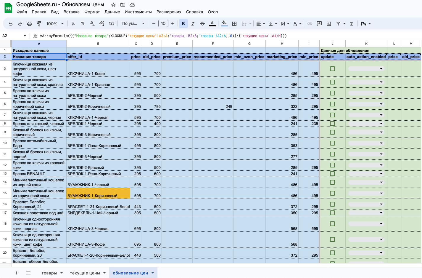Enable the update checkbox in row 18

332,224
